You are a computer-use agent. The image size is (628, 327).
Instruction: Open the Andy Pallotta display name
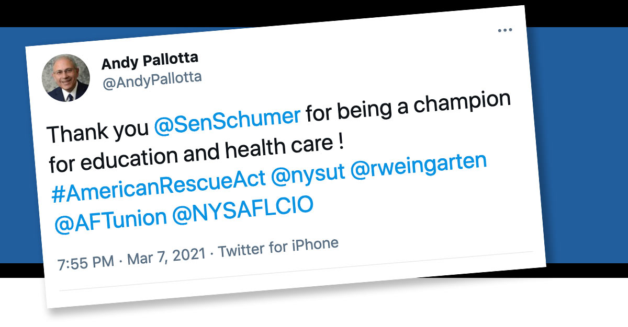(150, 61)
